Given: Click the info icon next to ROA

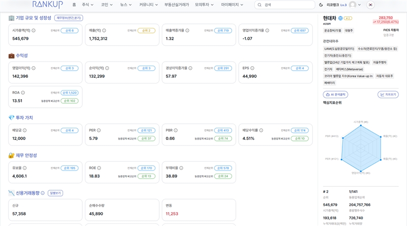Looking at the screenshot, I should [x=23, y=93].
